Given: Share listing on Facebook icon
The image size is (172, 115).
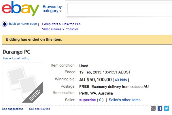Looking at the screenshot, I should (x=160, y=108).
